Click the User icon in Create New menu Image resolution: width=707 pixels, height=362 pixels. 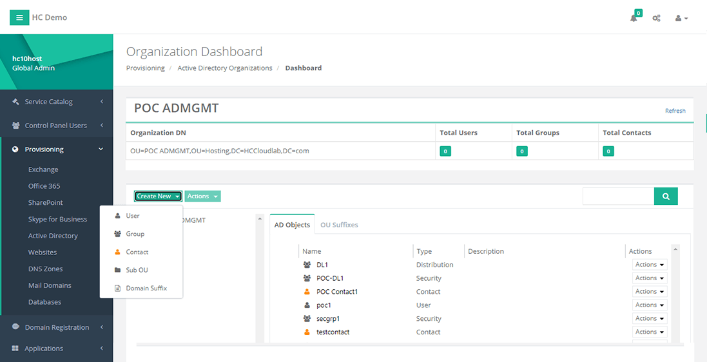tap(118, 216)
